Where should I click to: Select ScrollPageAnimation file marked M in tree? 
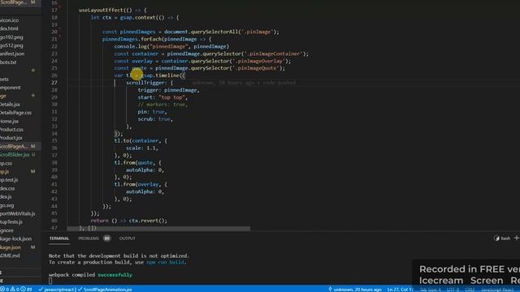coord(20,146)
